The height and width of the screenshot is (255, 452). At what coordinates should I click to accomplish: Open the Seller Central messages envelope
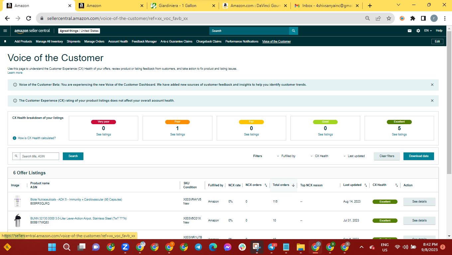tap(409, 31)
